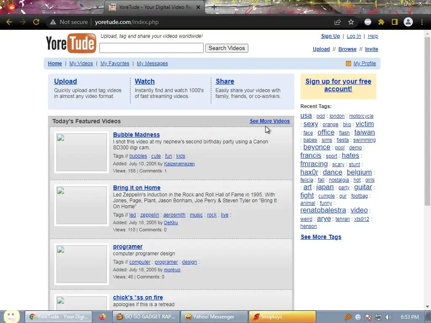Switch to GO GO GADGET RAP taskbar button
Screen dimensions: 431x323
pos(146,317)
